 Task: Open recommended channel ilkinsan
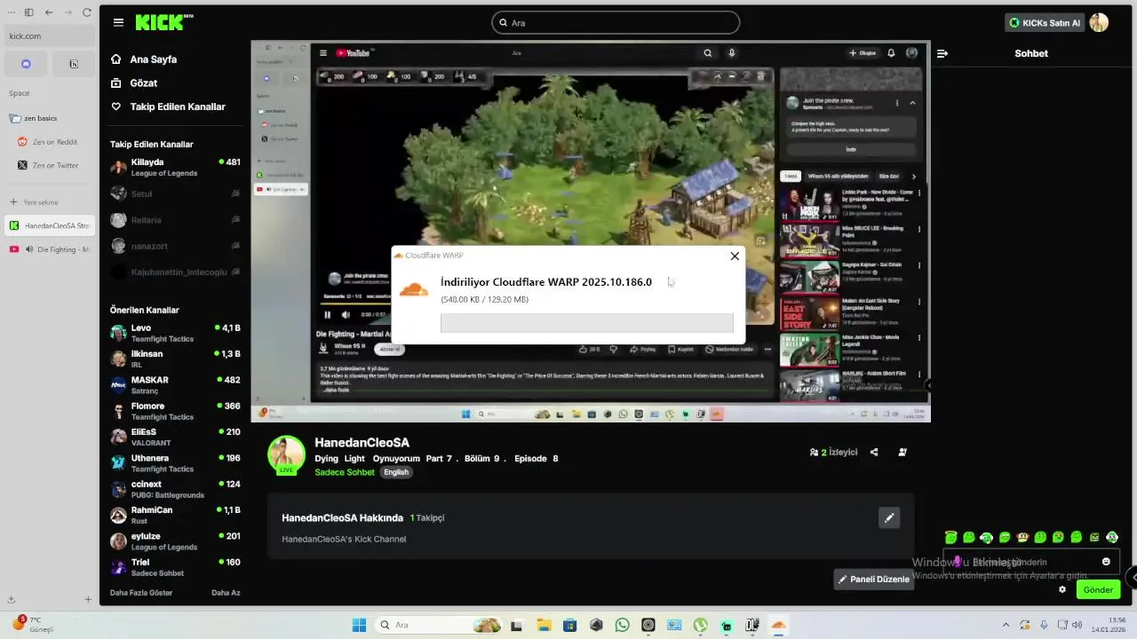(x=175, y=359)
